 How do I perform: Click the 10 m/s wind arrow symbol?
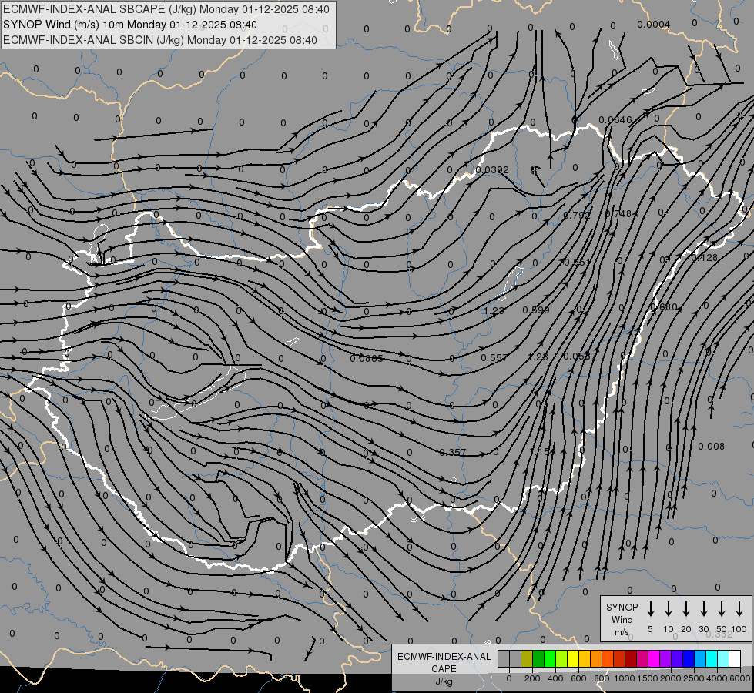pyautogui.click(x=669, y=609)
